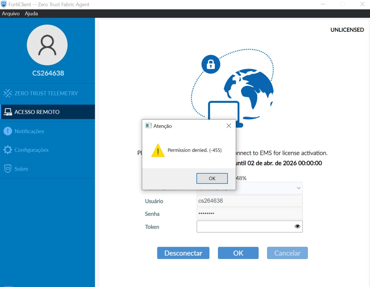Viewport: 370px width, 287px height.
Task: Click the Senha label
Action: click(x=152, y=214)
